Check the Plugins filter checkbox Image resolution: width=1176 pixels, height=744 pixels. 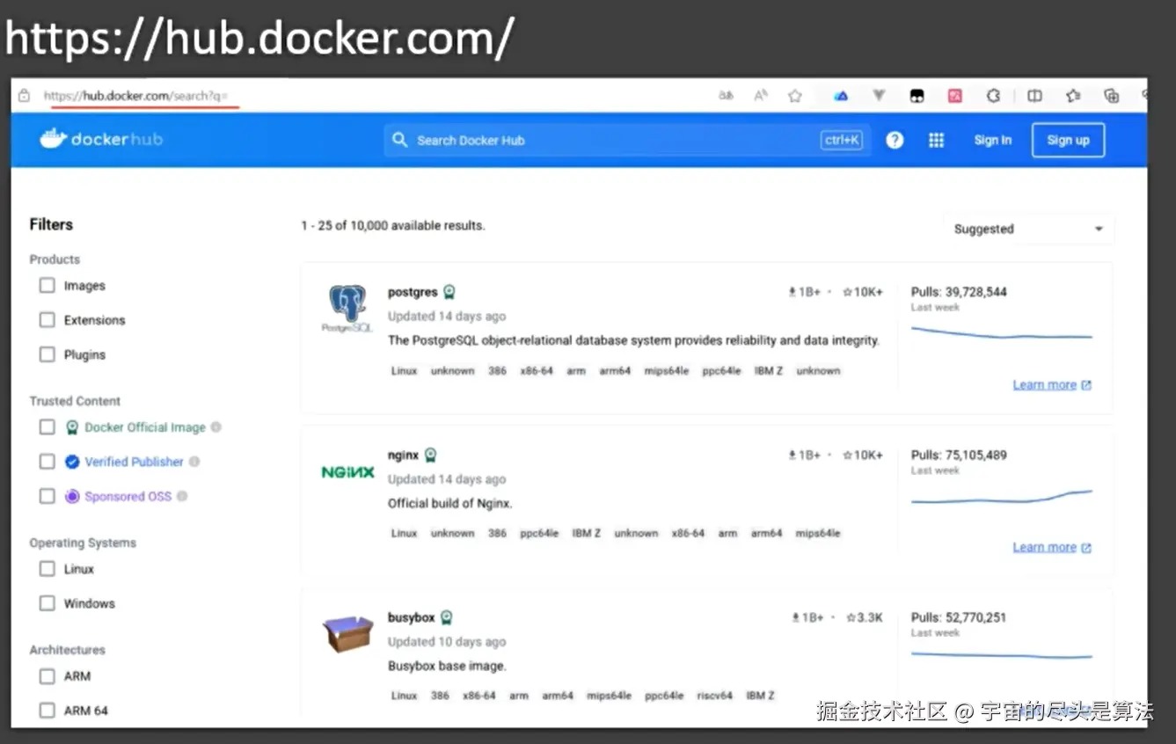coord(47,354)
